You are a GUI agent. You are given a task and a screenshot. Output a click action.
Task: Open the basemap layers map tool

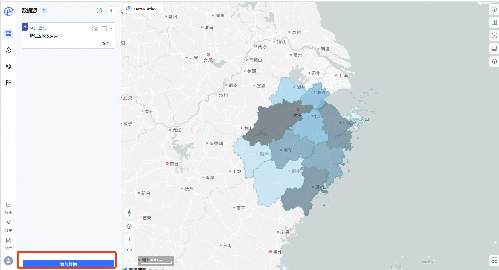(494, 62)
